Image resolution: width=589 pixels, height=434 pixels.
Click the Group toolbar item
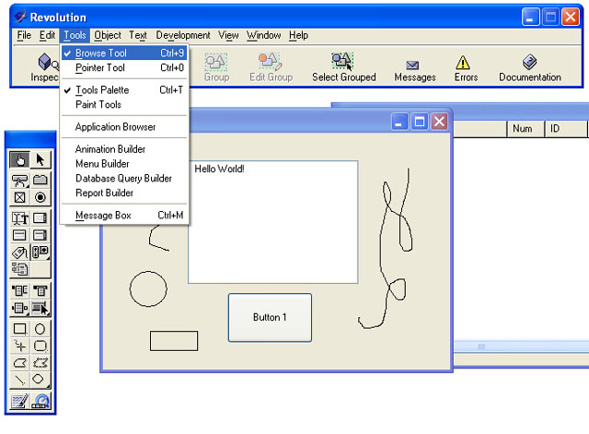click(x=216, y=67)
